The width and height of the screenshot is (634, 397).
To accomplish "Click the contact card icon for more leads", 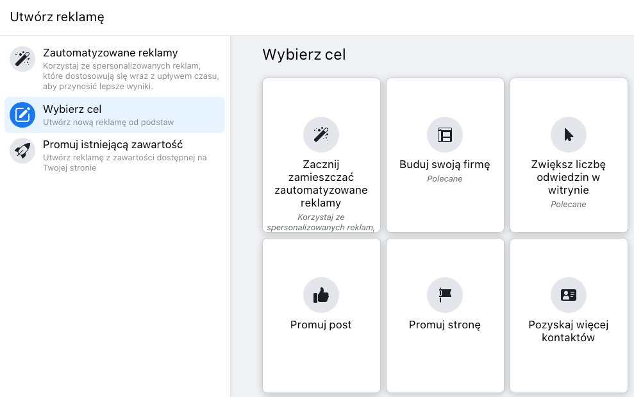I will [568, 295].
